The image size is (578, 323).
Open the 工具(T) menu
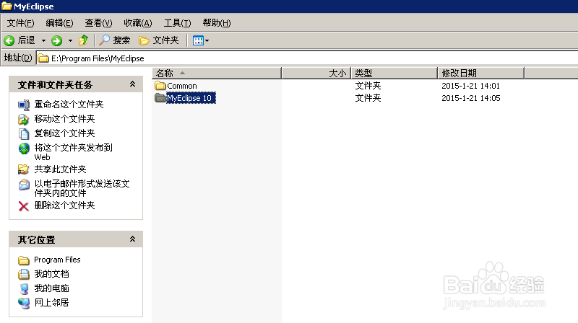(x=177, y=23)
